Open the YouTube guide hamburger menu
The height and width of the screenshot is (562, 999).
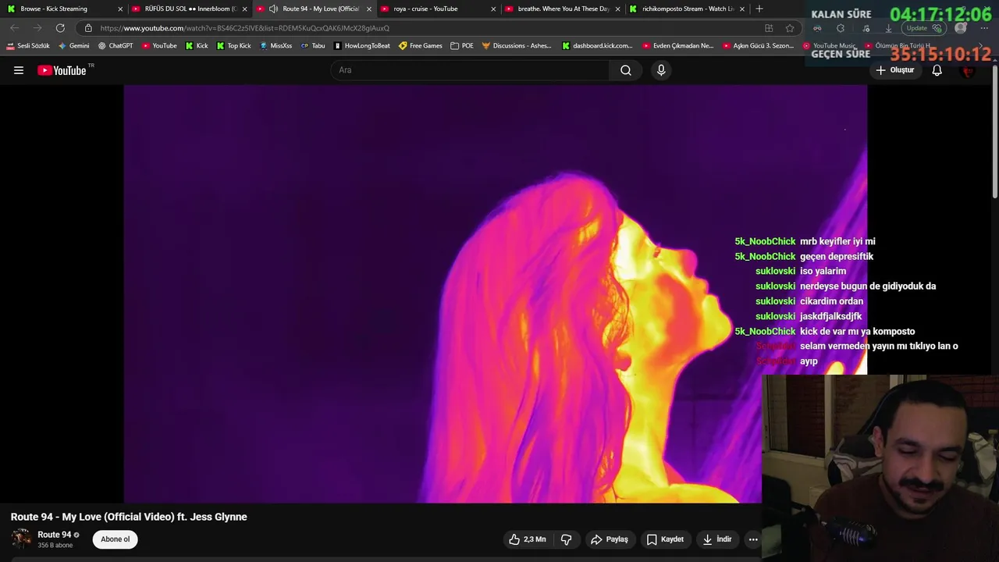coord(19,70)
